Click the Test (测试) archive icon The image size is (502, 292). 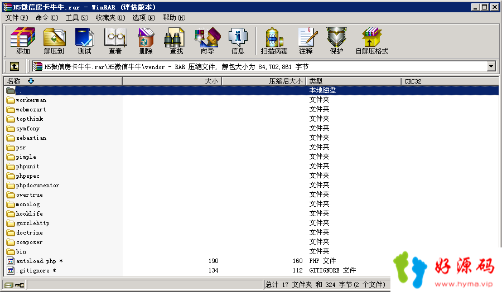point(85,40)
